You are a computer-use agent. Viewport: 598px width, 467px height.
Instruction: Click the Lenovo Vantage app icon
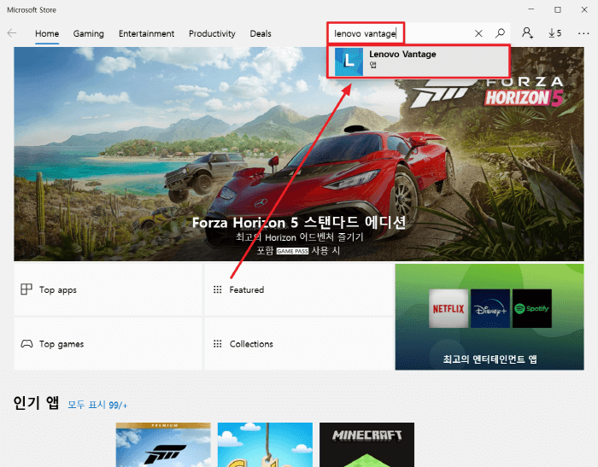[349, 61]
